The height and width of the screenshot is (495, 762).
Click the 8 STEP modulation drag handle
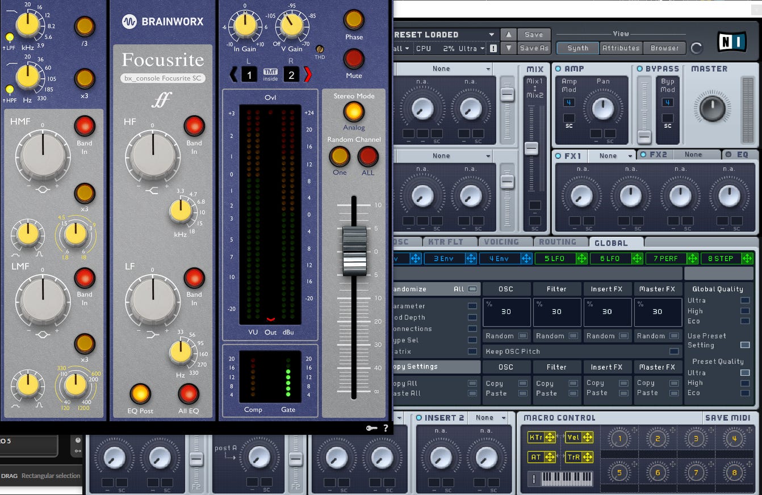tap(748, 258)
